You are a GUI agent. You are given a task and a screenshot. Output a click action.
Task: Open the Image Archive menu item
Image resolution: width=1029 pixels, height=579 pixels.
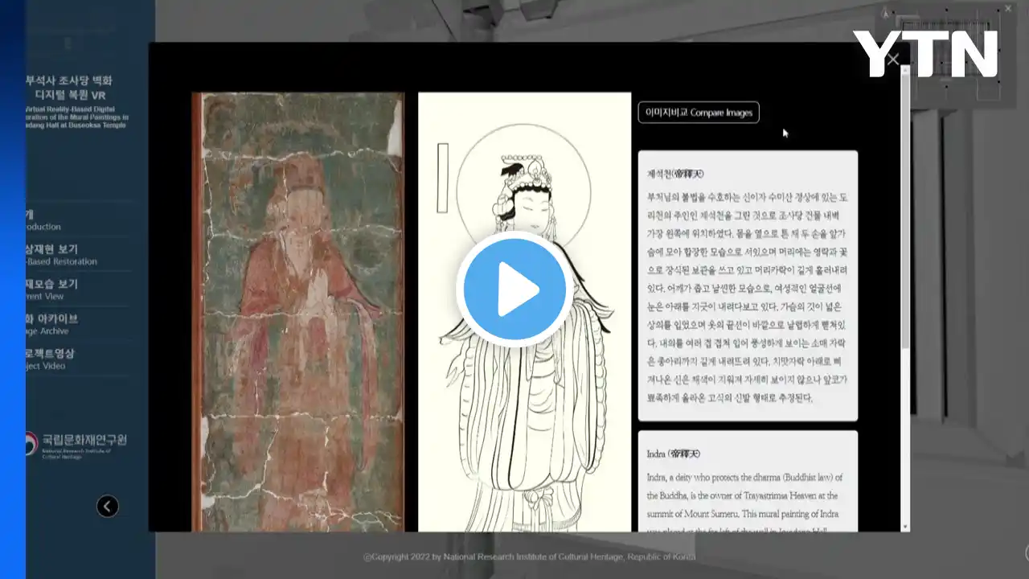[x=77, y=324]
